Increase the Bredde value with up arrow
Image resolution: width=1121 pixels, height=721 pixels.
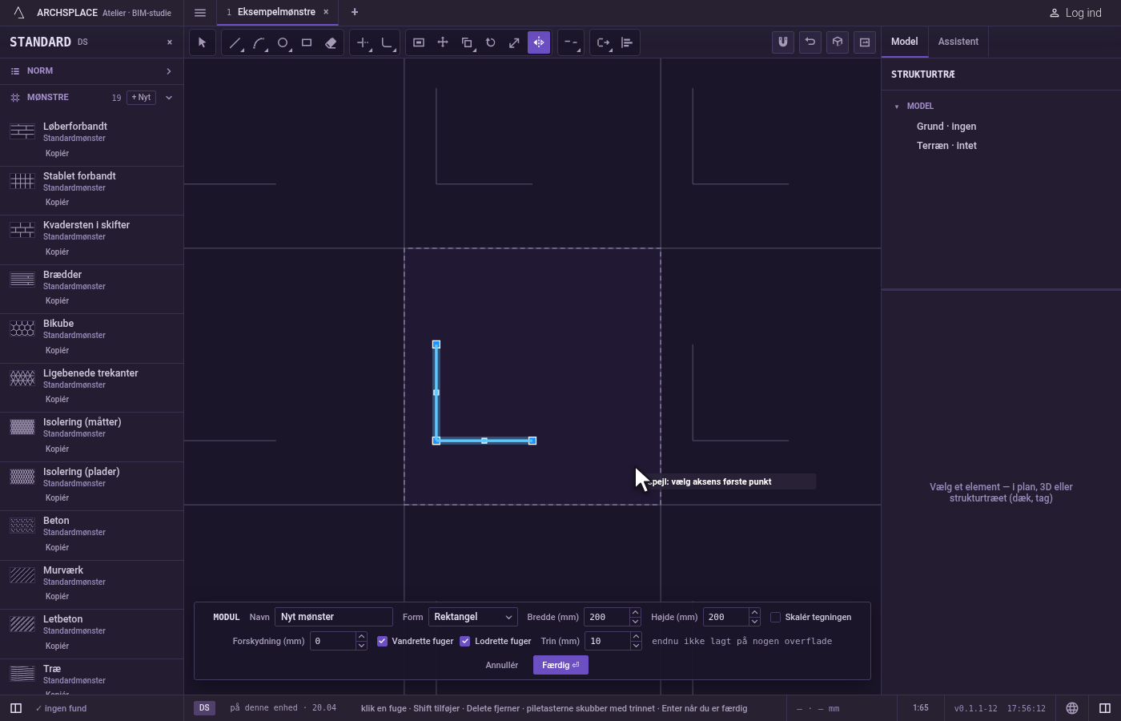[635, 613]
